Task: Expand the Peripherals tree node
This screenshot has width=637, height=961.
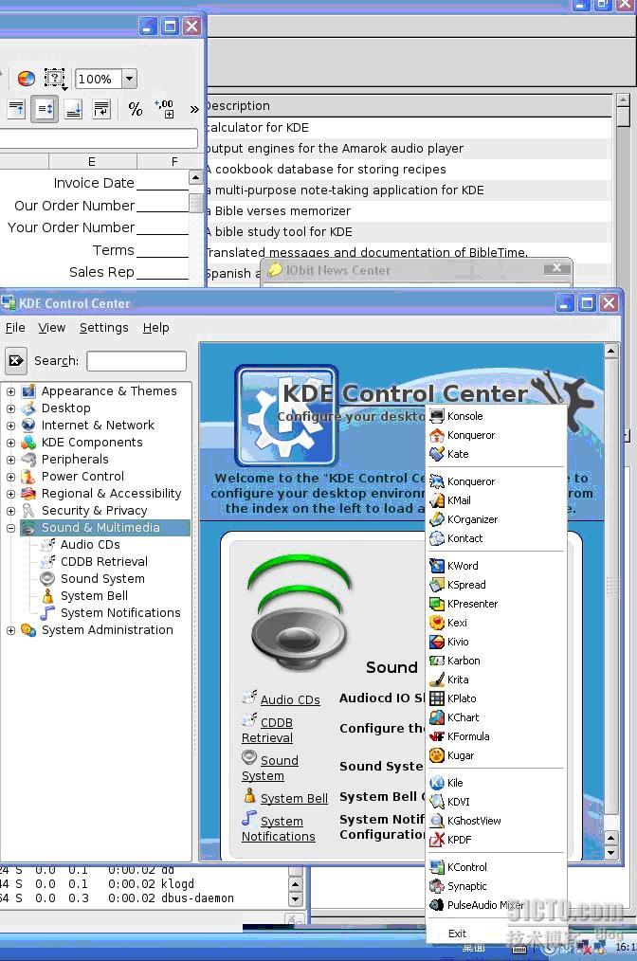Action: coord(10,460)
